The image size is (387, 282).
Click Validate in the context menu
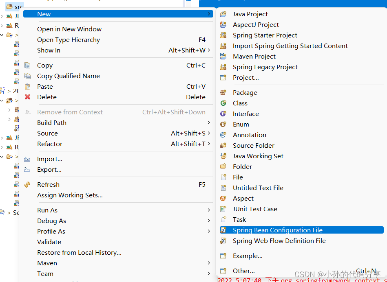pos(49,242)
